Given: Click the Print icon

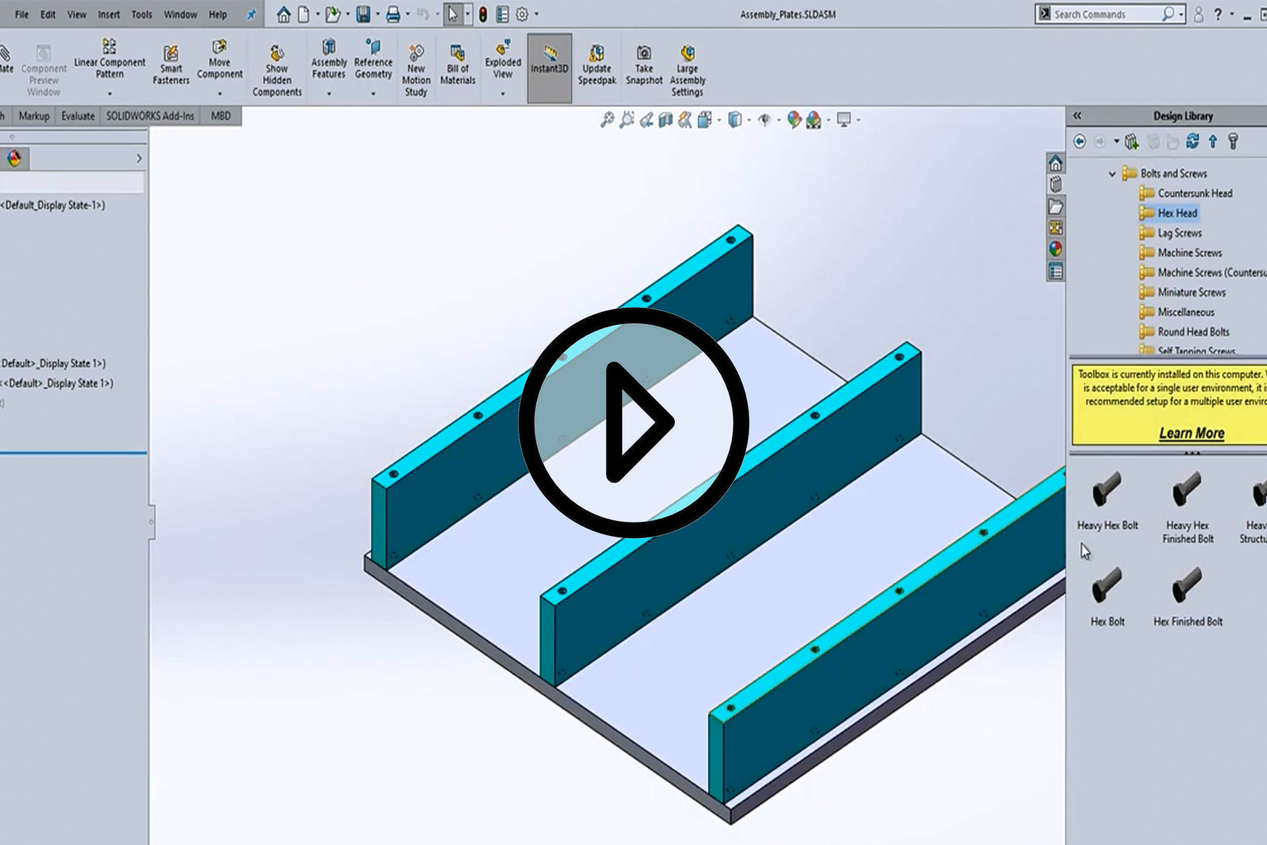Looking at the screenshot, I should tap(393, 14).
